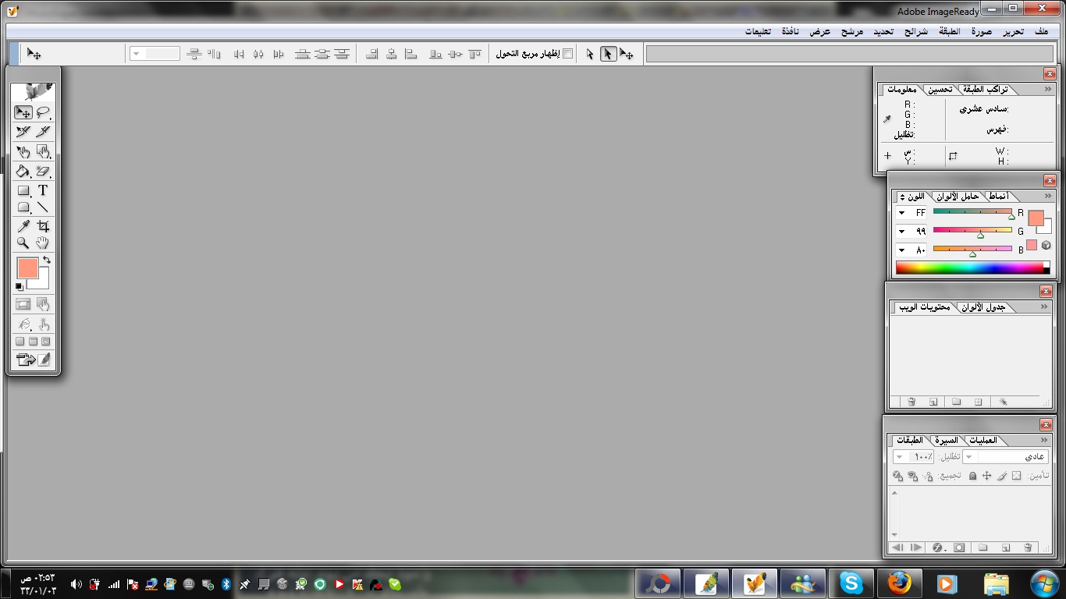Switch to the السيرة tab
The image size is (1066, 599).
pyautogui.click(x=945, y=441)
